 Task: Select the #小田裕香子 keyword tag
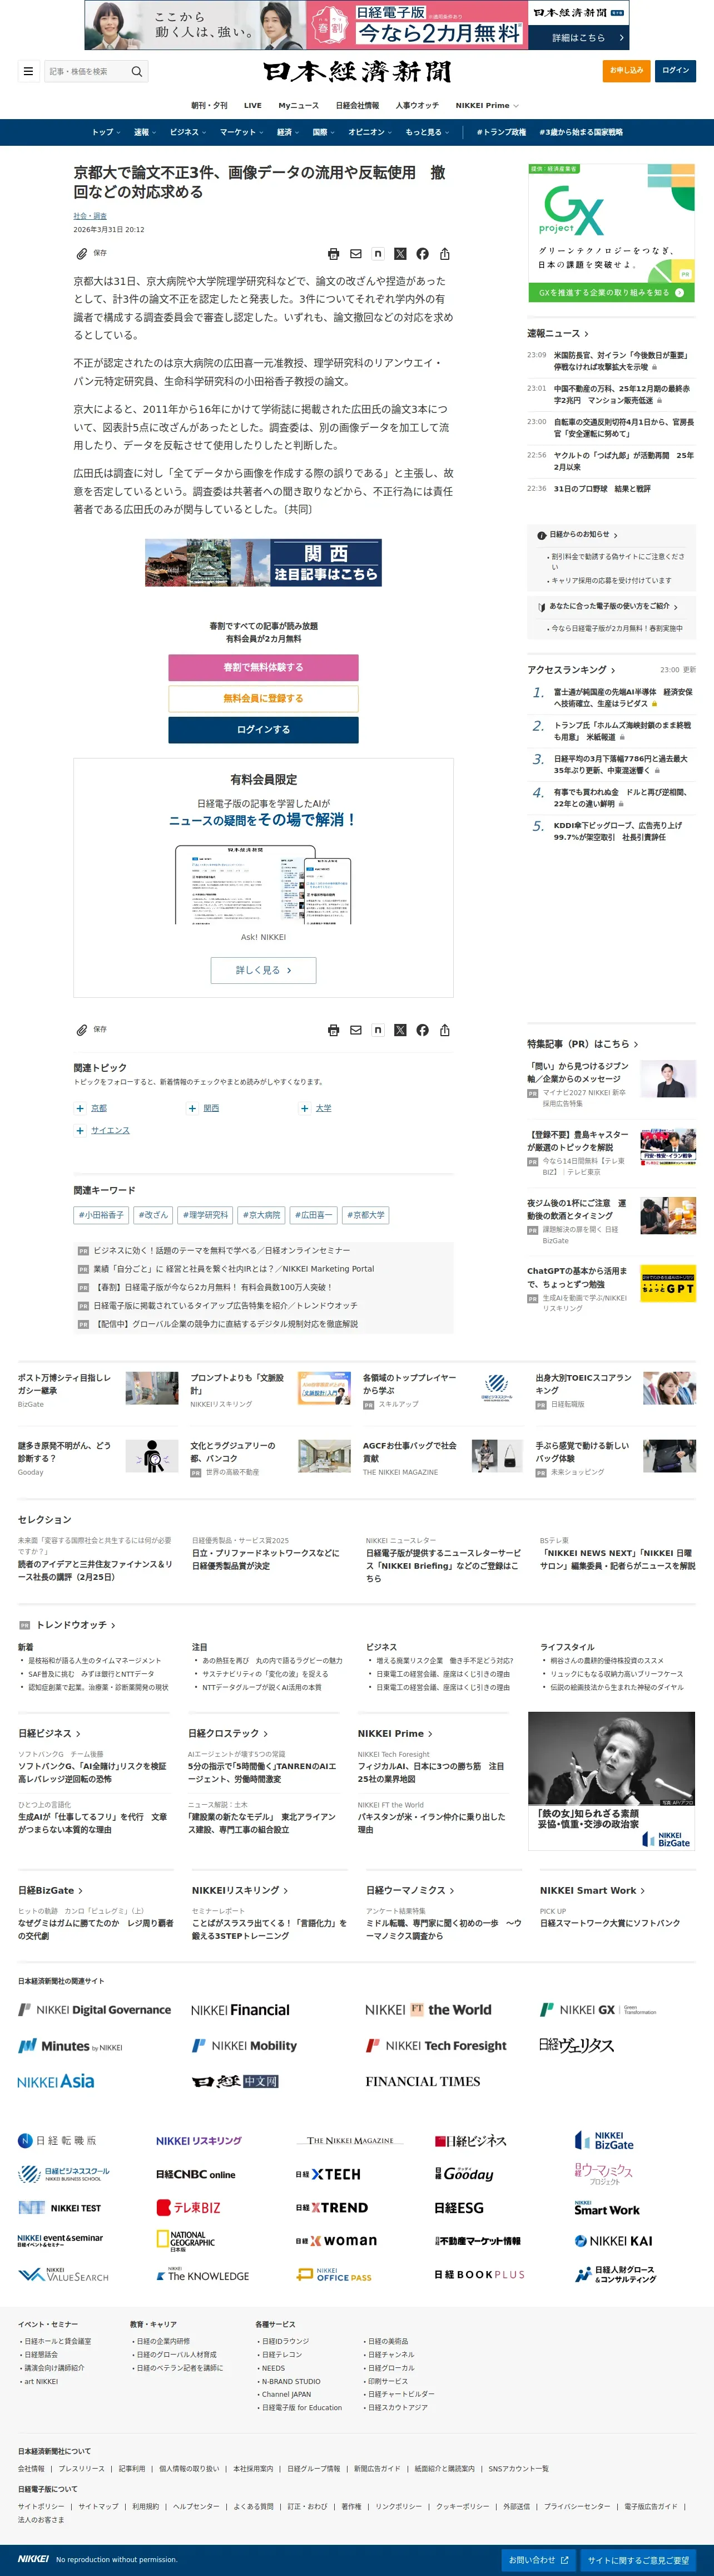point(102,1215)
